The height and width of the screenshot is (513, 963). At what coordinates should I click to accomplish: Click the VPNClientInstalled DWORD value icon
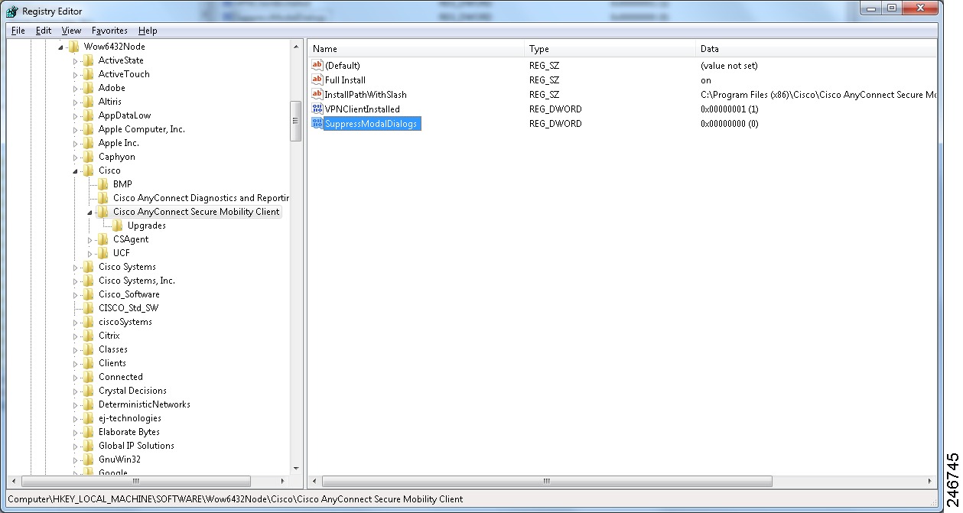click(317, 109)
